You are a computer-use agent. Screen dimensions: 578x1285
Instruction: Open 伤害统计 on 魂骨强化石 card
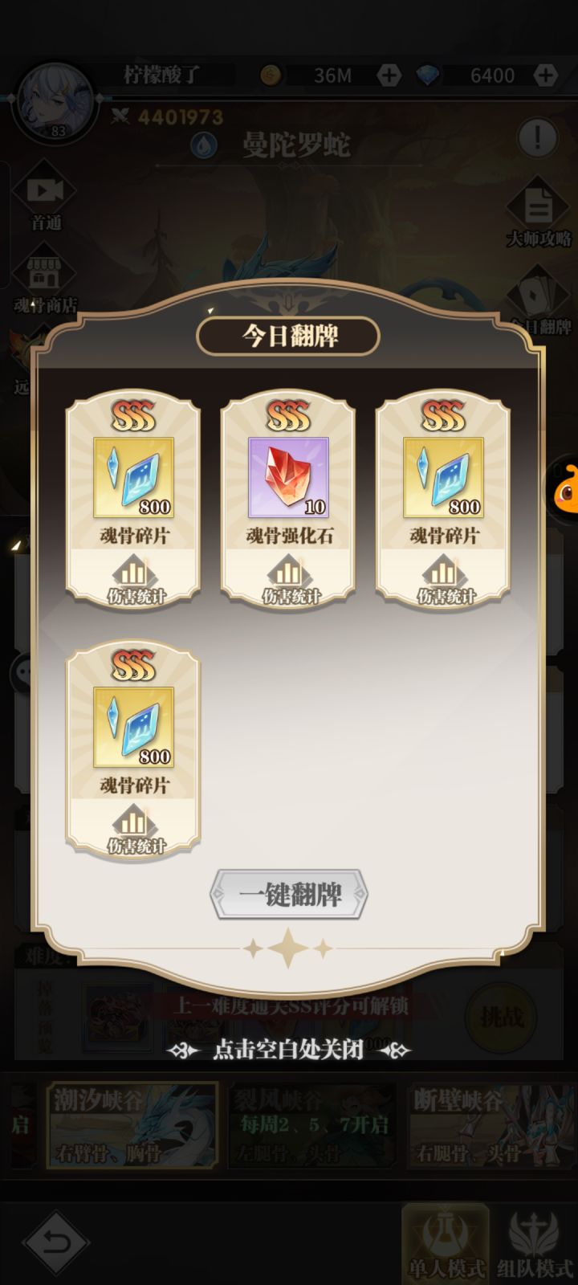(289, 581)
